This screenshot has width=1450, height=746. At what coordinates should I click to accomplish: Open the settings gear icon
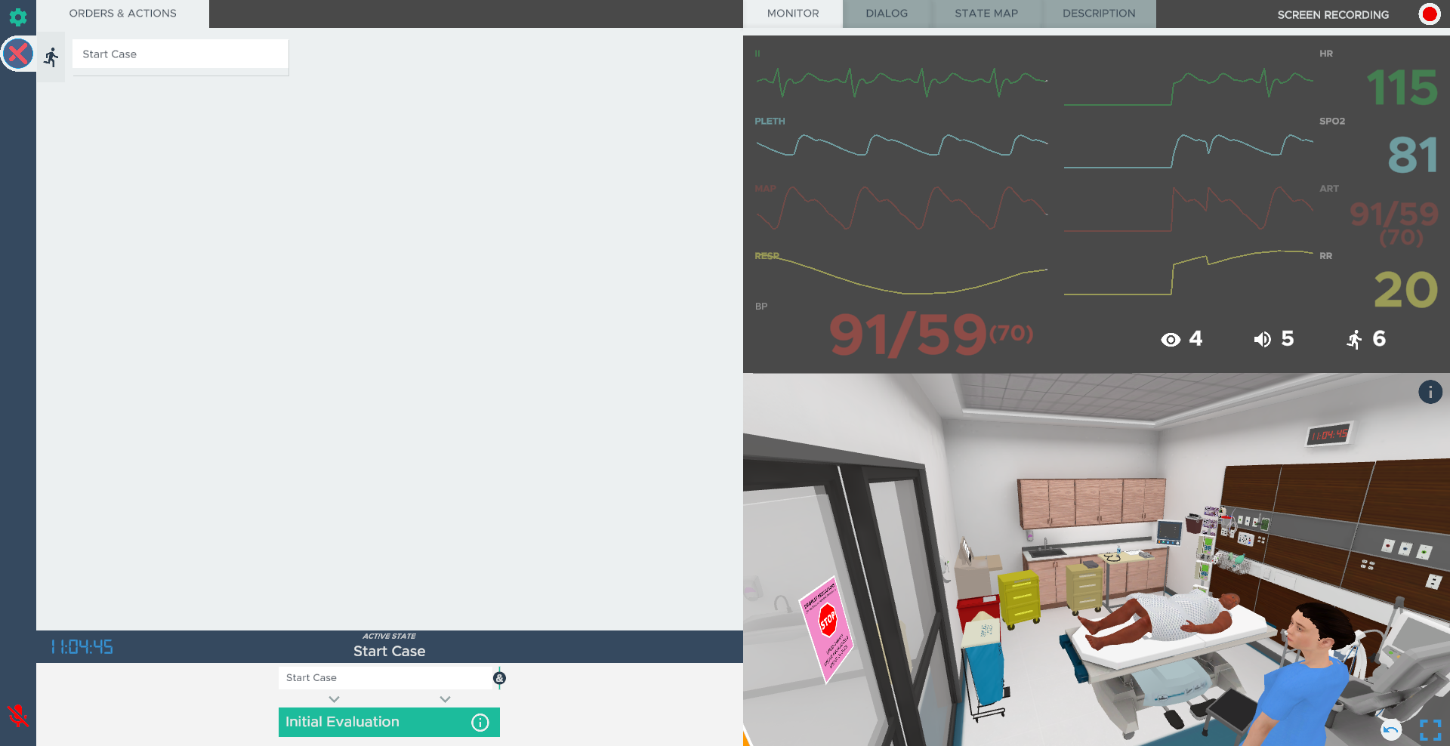pos(18,17)
